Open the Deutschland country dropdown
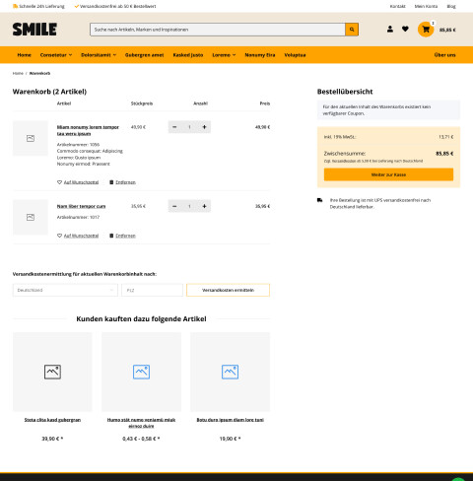 click(65, 290)
